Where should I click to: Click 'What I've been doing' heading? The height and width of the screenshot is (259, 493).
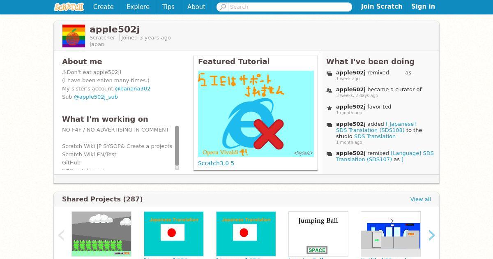coord(370,62)
